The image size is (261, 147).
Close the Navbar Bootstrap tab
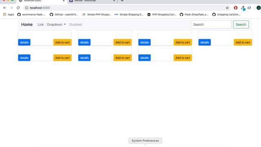tap(114, 1)
